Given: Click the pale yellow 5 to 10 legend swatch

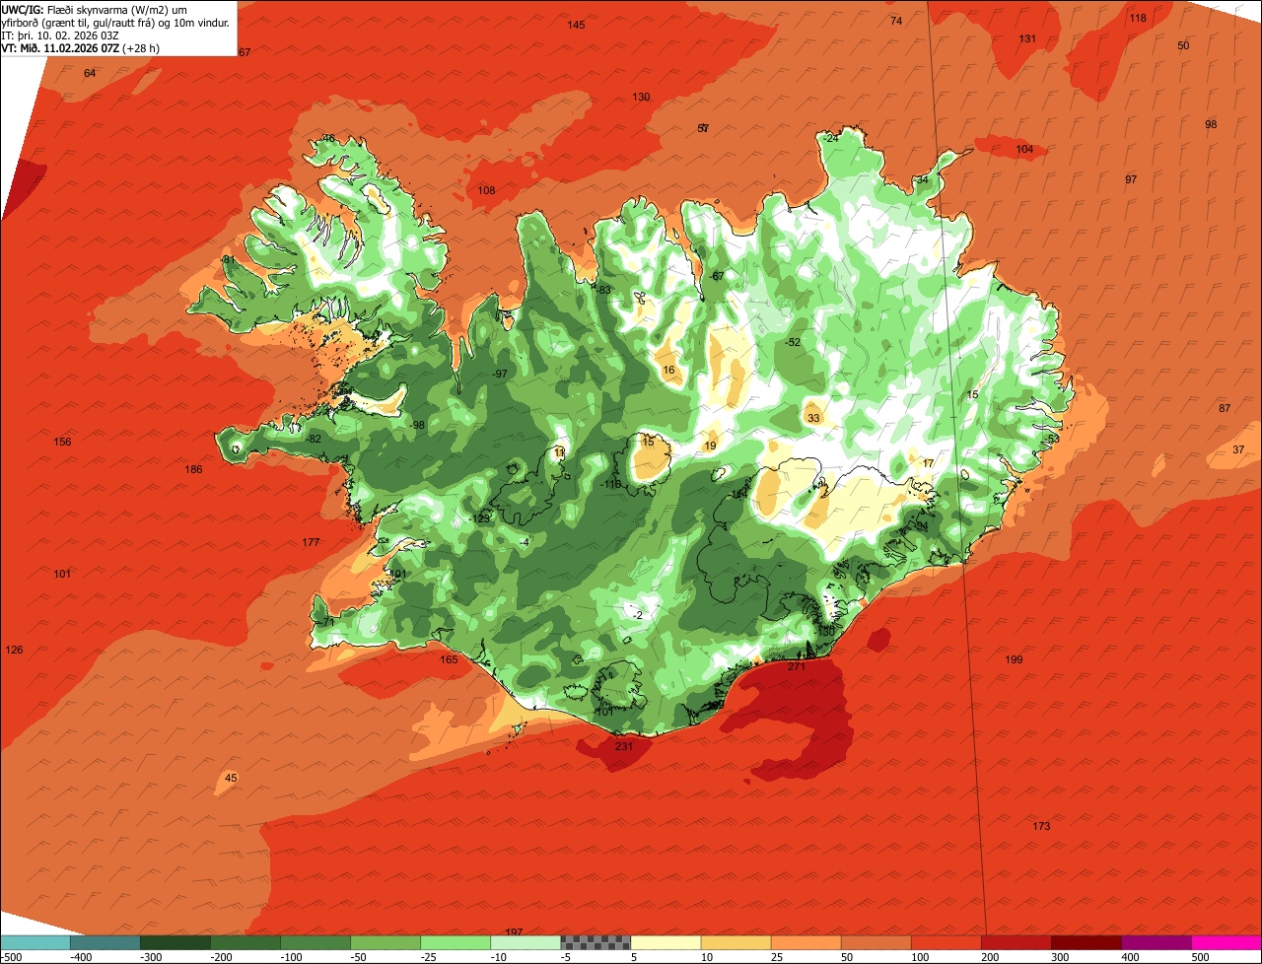Looking at the screenshot, I should pos(666,943).
